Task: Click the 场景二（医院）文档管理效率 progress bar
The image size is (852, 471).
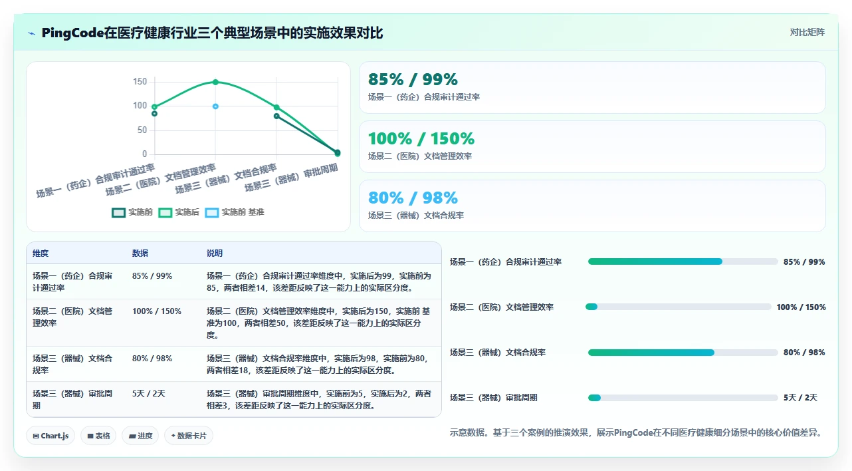Action: click(x=678, y=307)
